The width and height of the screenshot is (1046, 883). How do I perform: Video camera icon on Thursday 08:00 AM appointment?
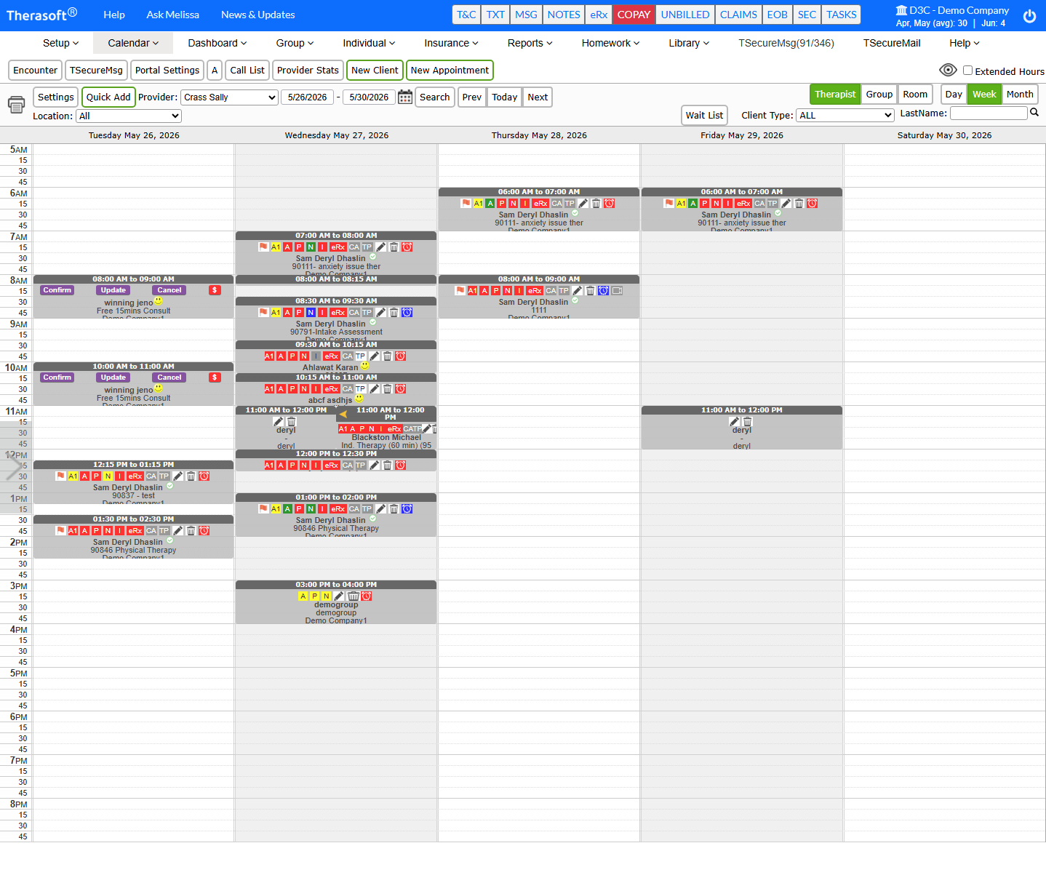617,291
